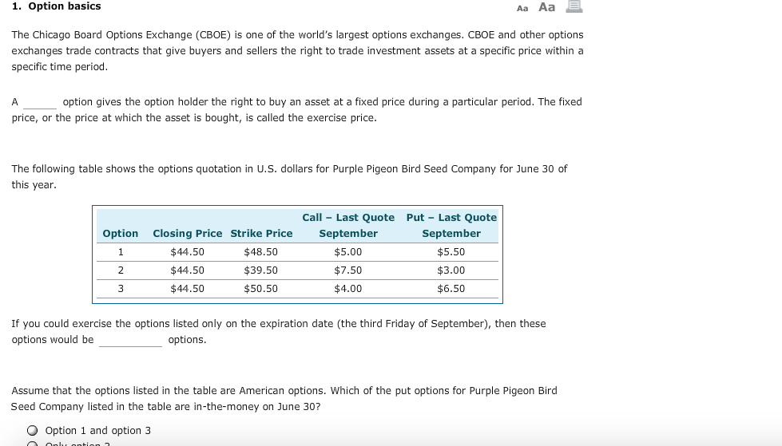Open the blank after 'options would be'
The width and height of the screenshot is (782, 446).
click(x=131, y=341)
